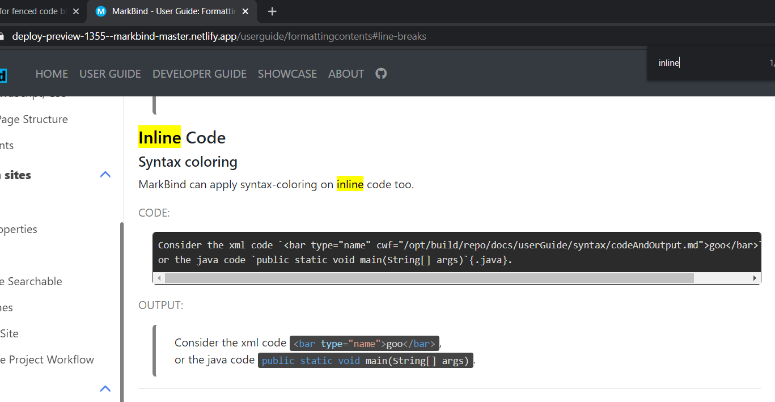
Task: Close the fenced code browser tab
Action: click(76, 11)
